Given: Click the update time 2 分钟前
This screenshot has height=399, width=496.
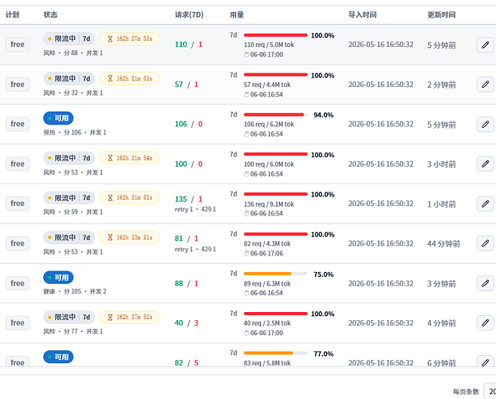Looking at the screenshot, I should (442, 85).
